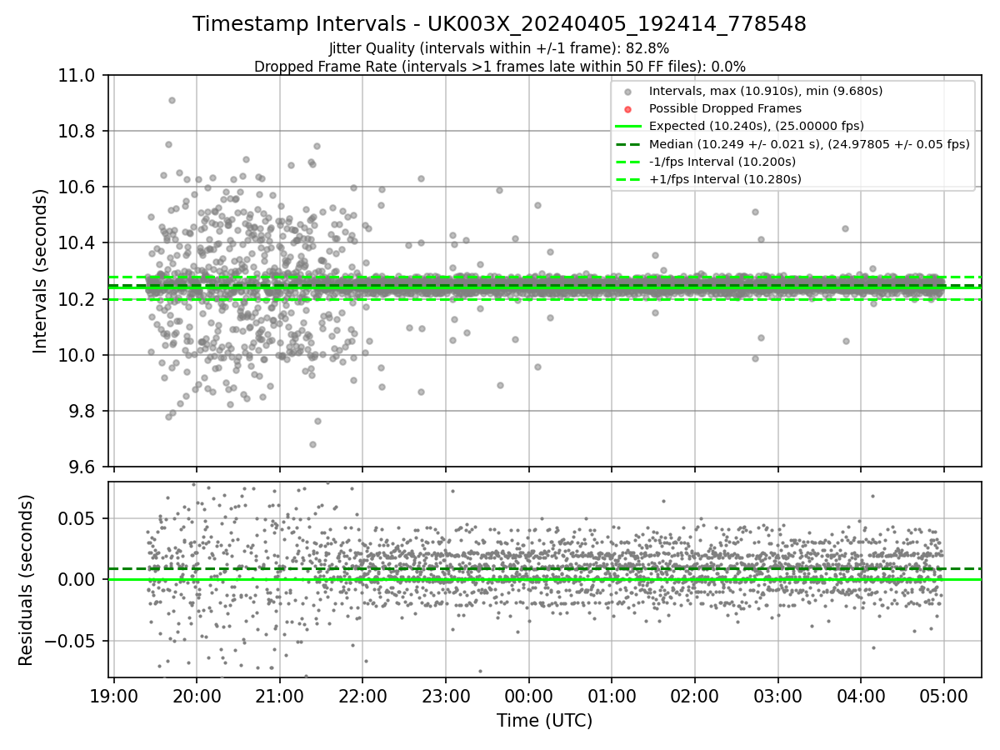The image size is (1000, 750).
Task: Click the legend entry 'Intervals, max (10.910s), min (9.680s)'
Action: click(x=766, y=91)
